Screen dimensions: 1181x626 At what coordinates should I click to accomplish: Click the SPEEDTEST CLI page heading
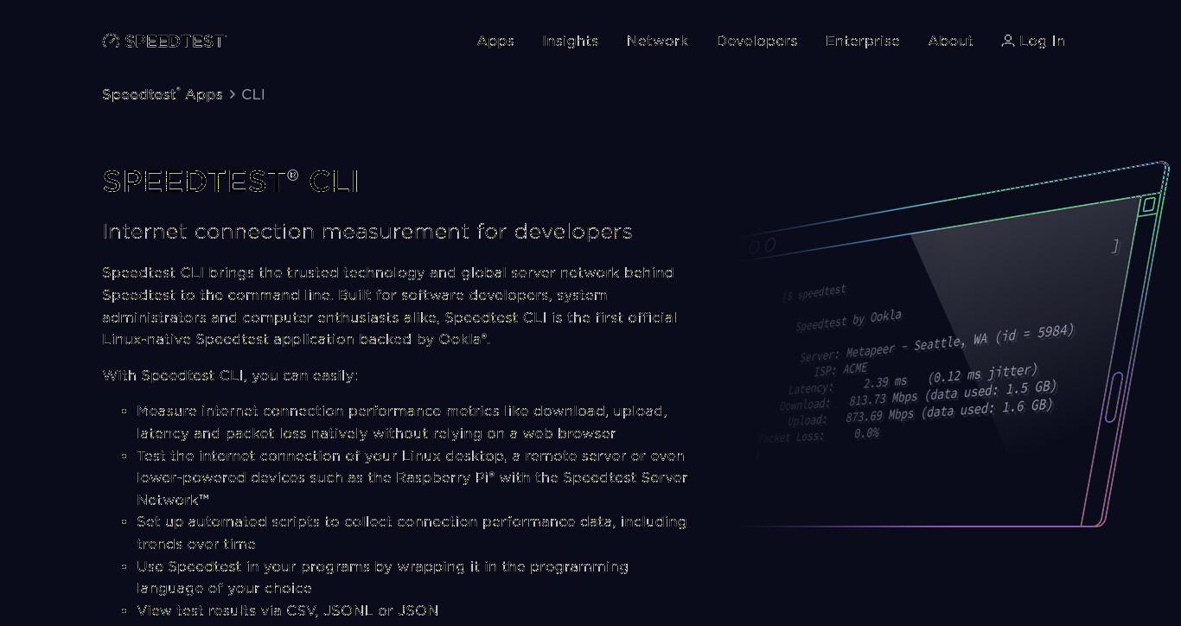tap(230, 182)
